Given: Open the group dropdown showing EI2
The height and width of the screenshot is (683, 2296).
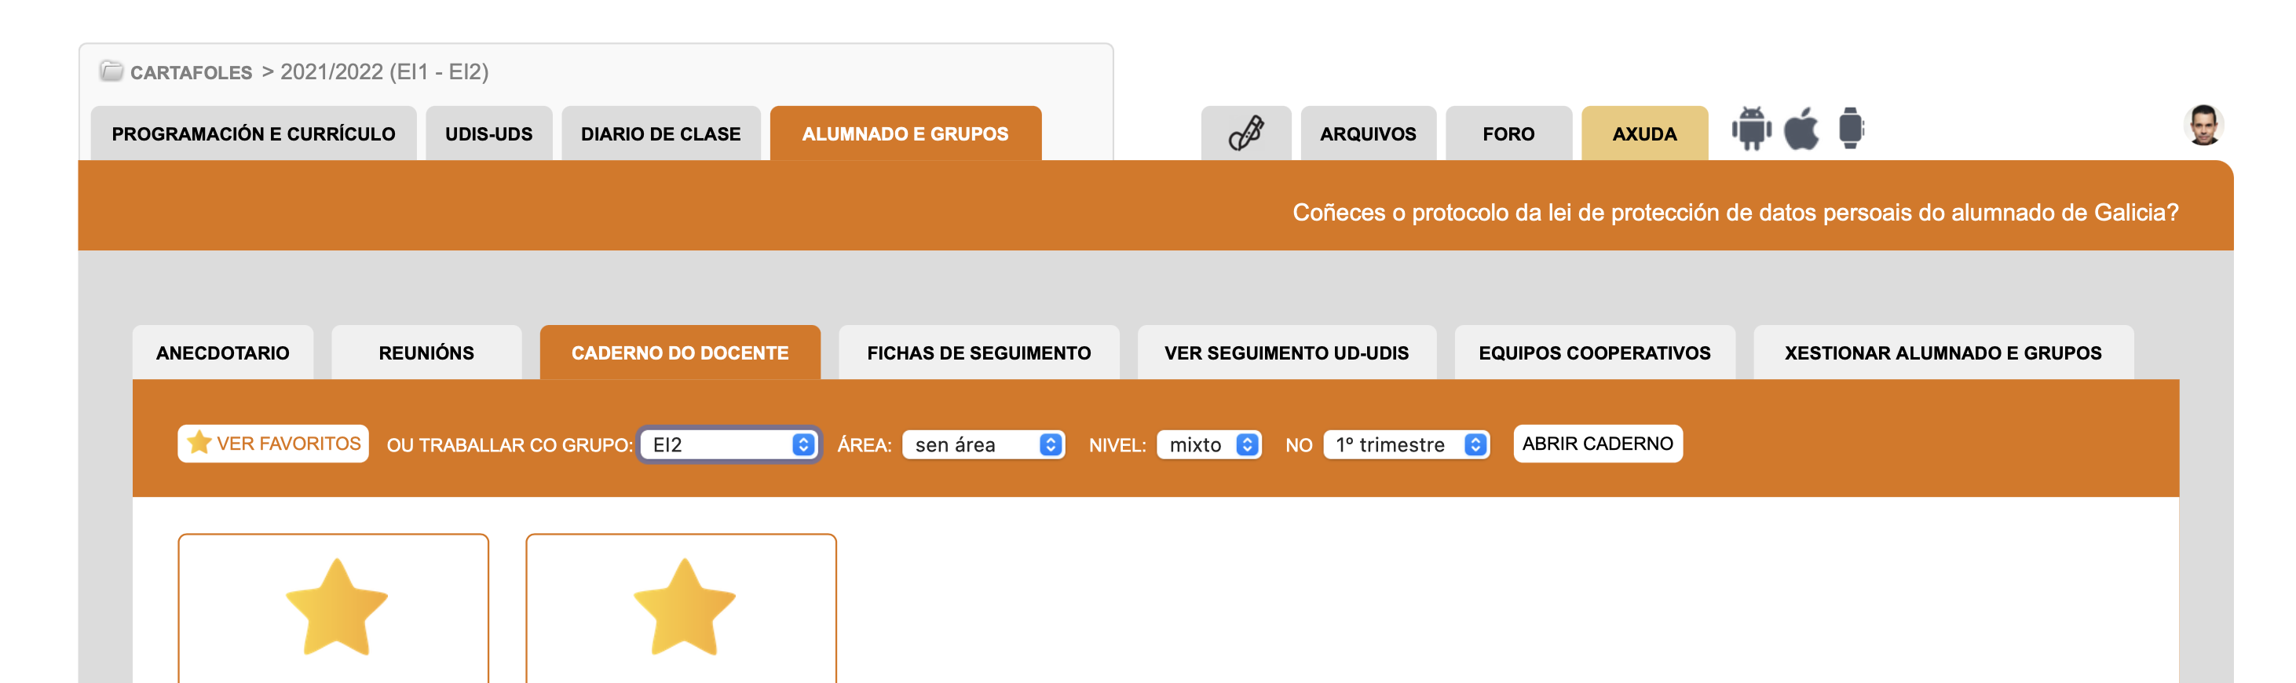Looking at the screenshot, I should (x=730, y=444).
